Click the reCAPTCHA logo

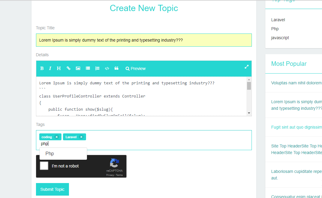click(115, 163)
